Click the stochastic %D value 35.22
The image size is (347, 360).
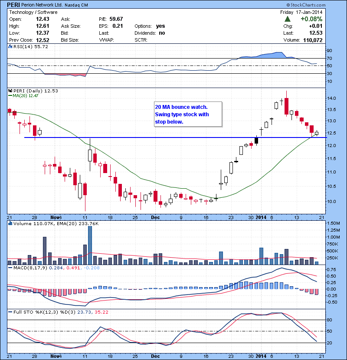point(101,312)
